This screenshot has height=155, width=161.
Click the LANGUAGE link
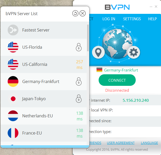click(x=149, y=143)
